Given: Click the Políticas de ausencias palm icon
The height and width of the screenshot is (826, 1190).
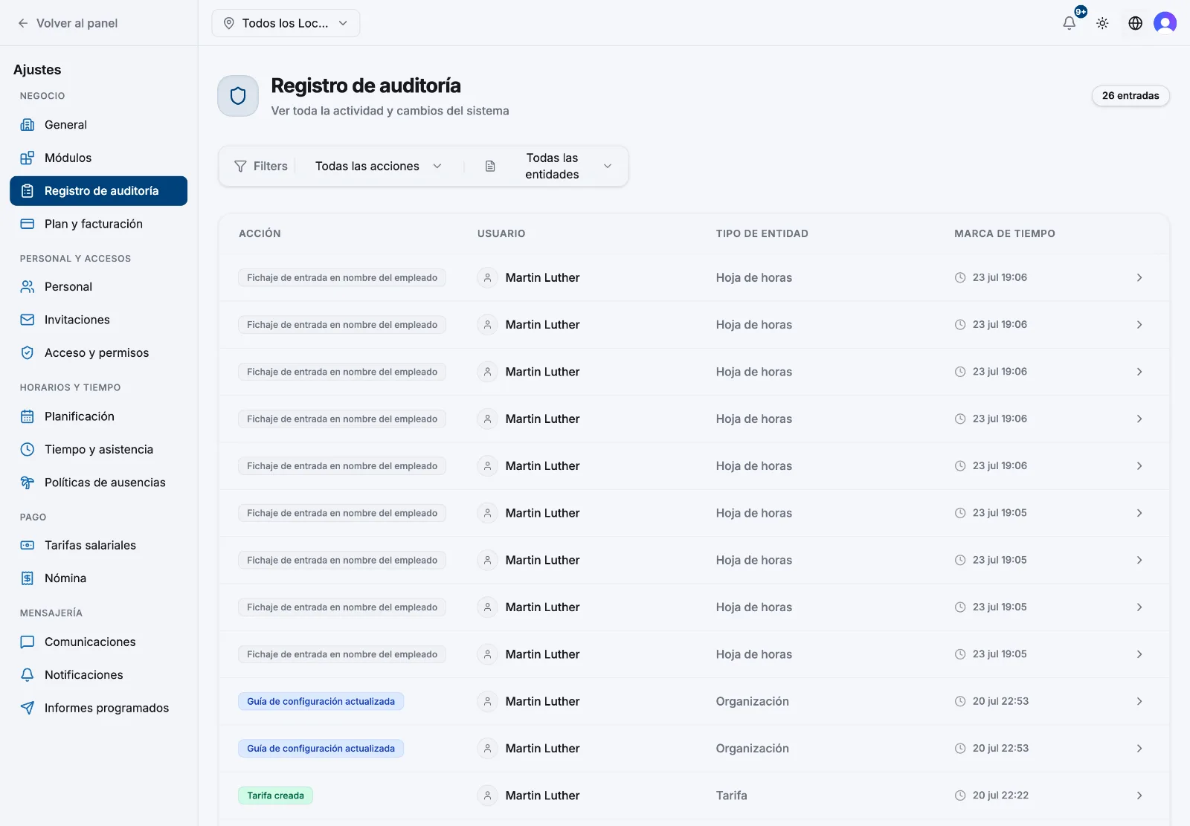Looking at the screenshot, I should point(28,483).
